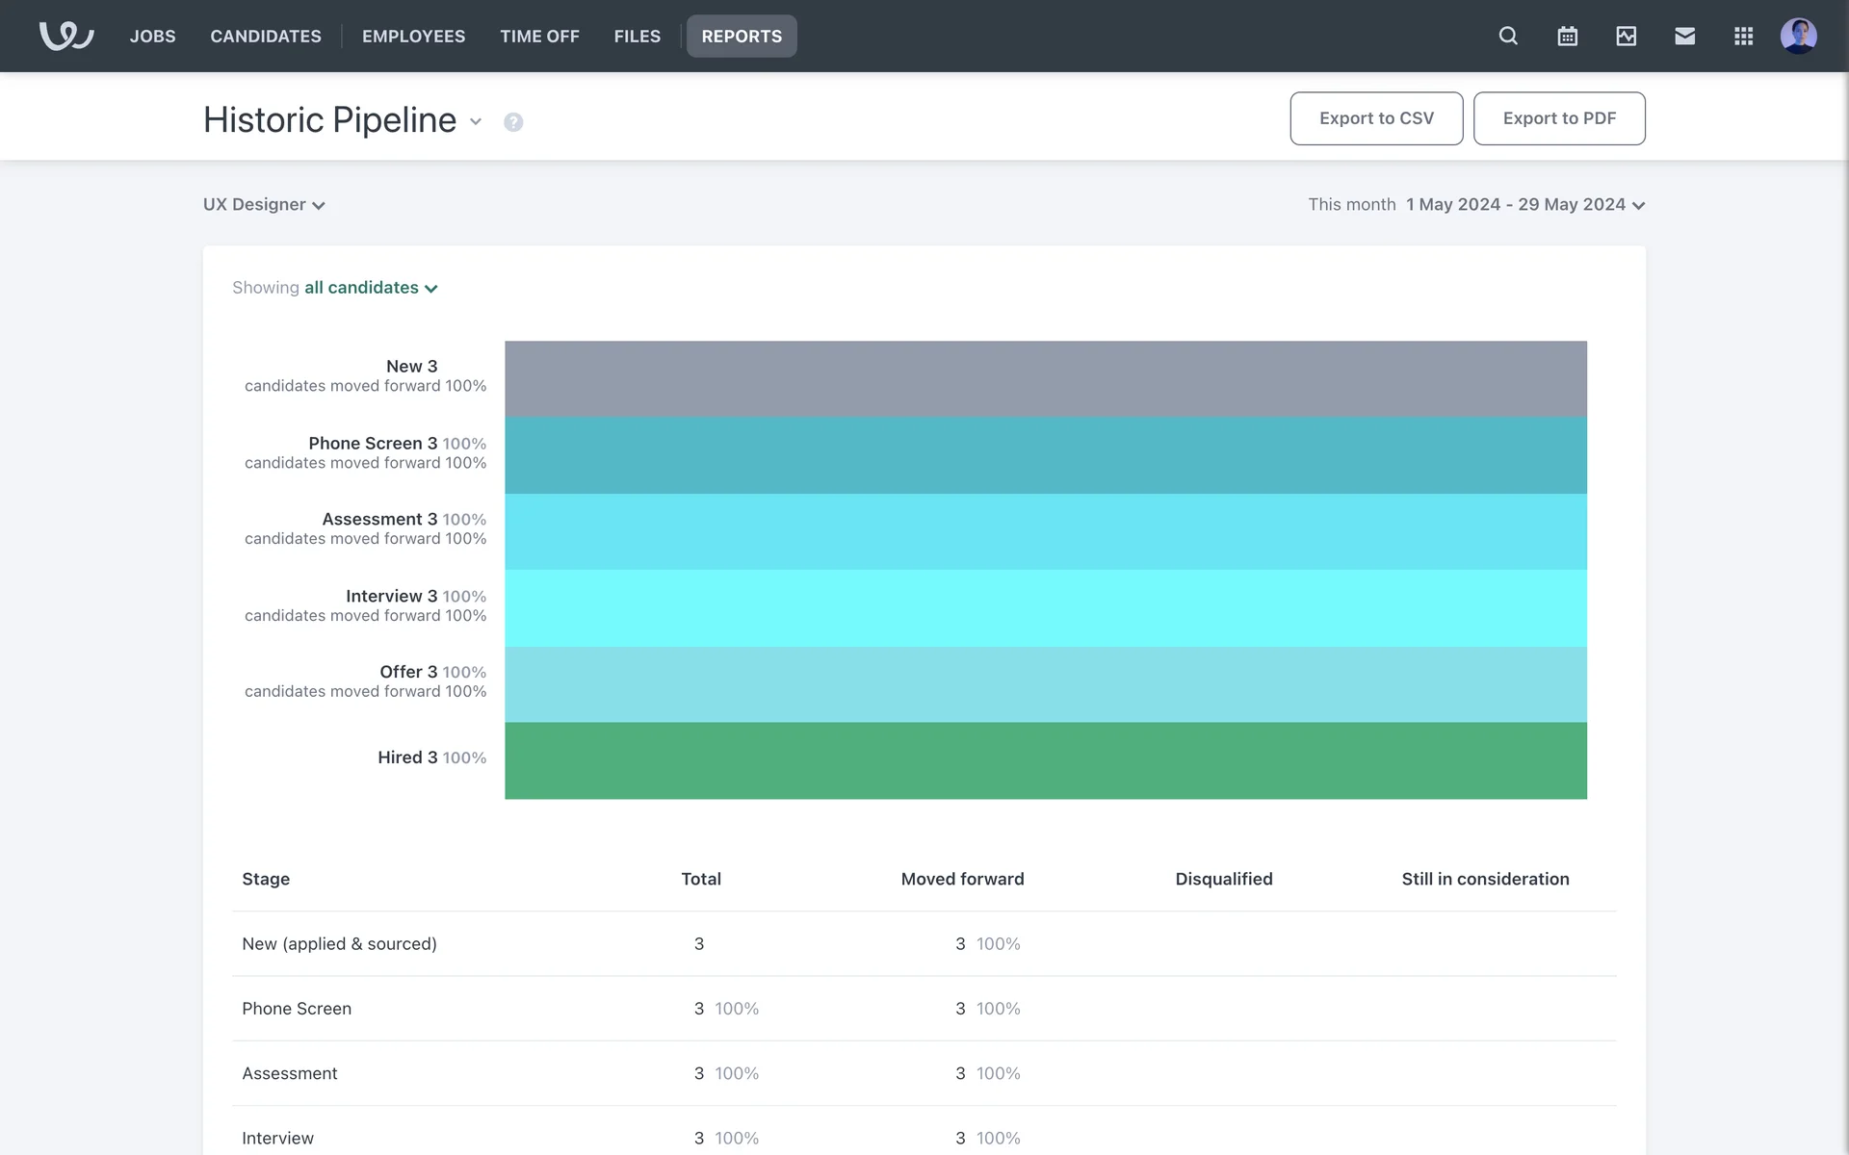Open the all candidates filter dropdown

(371, 288)
